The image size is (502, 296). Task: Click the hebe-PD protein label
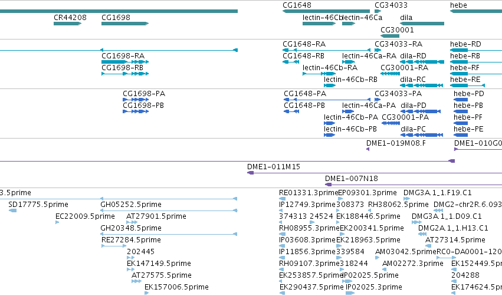pyautogui.click(x=469, y=94)
